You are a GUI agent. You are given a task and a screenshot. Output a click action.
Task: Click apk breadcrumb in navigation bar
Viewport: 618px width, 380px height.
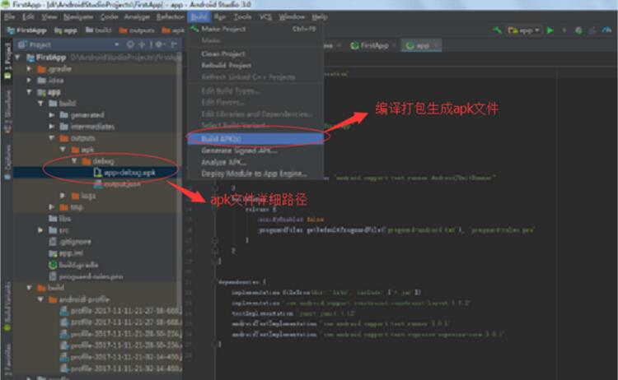point(173,30)
